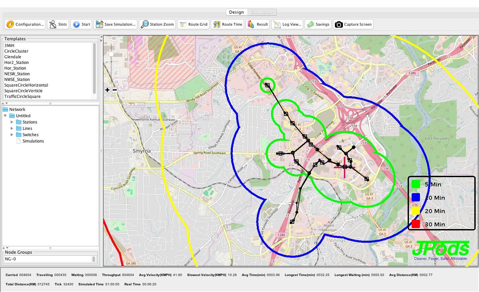Switch to the Simulation tab
This screenshot has height=292, width=479.
coord(263,12)
